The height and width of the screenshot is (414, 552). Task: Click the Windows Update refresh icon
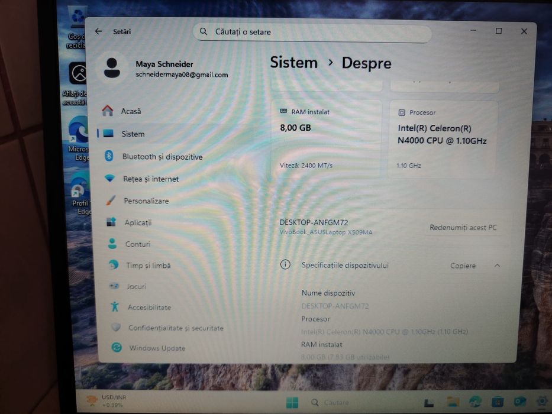(117, 348)
